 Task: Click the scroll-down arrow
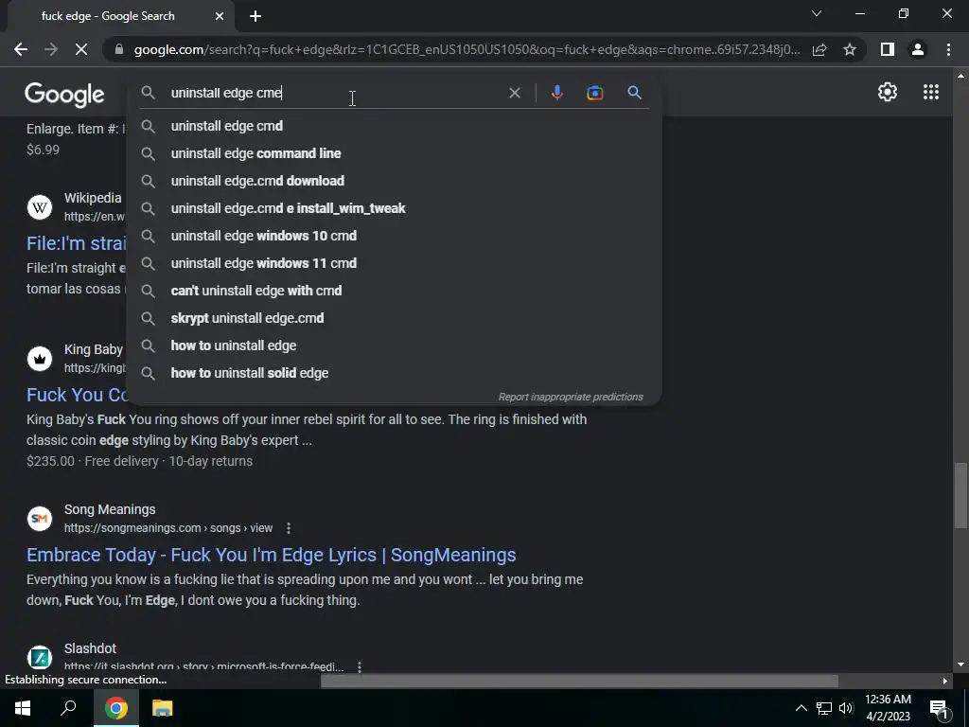click(960, 665)
